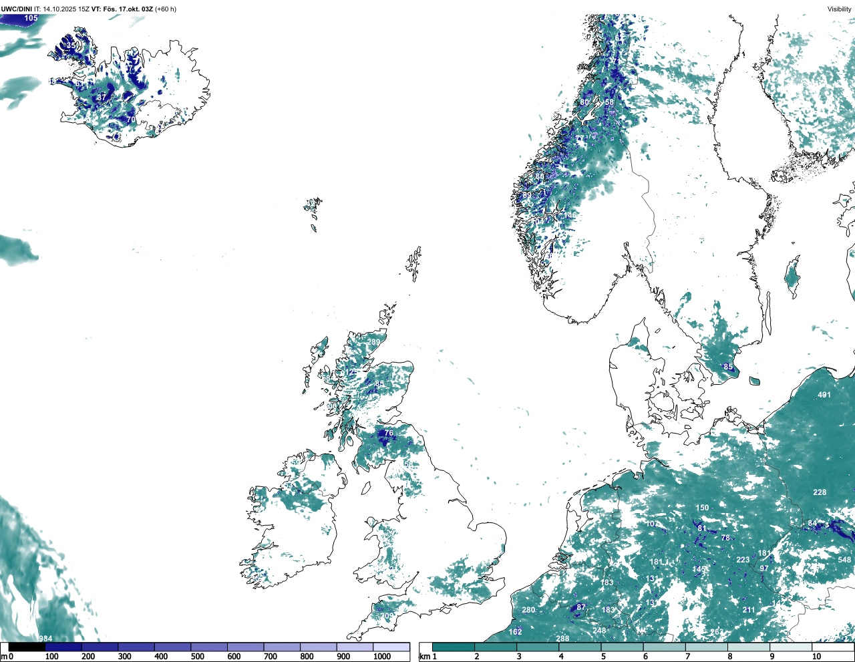Click the '70' value in southern Iceland

click(x=132, y=120)
